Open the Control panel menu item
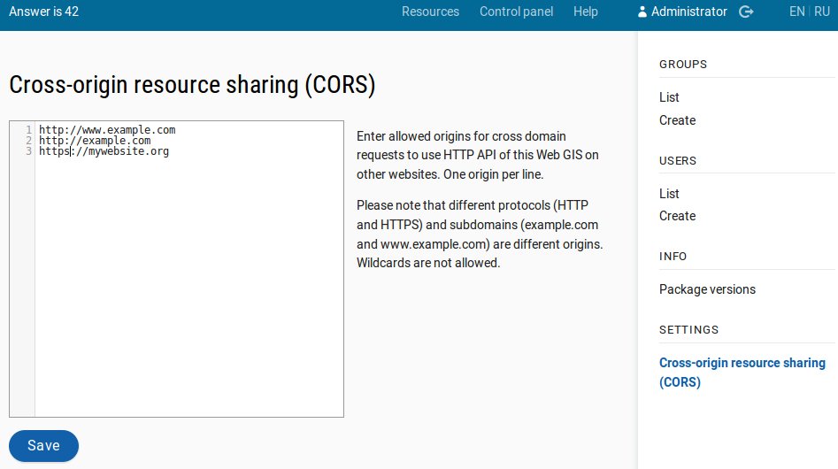The height and width of the screenshot is (469, 838). tap(516, 12)
